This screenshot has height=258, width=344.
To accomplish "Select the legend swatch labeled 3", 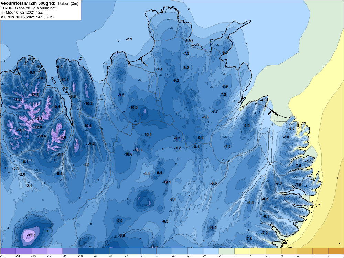I will click(289, 251).
